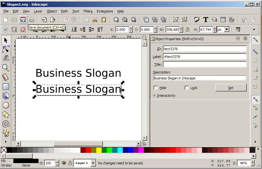Screen dimensions: 262x169
Task: Pick the cyan palette swatch
Action: [120, 150]
